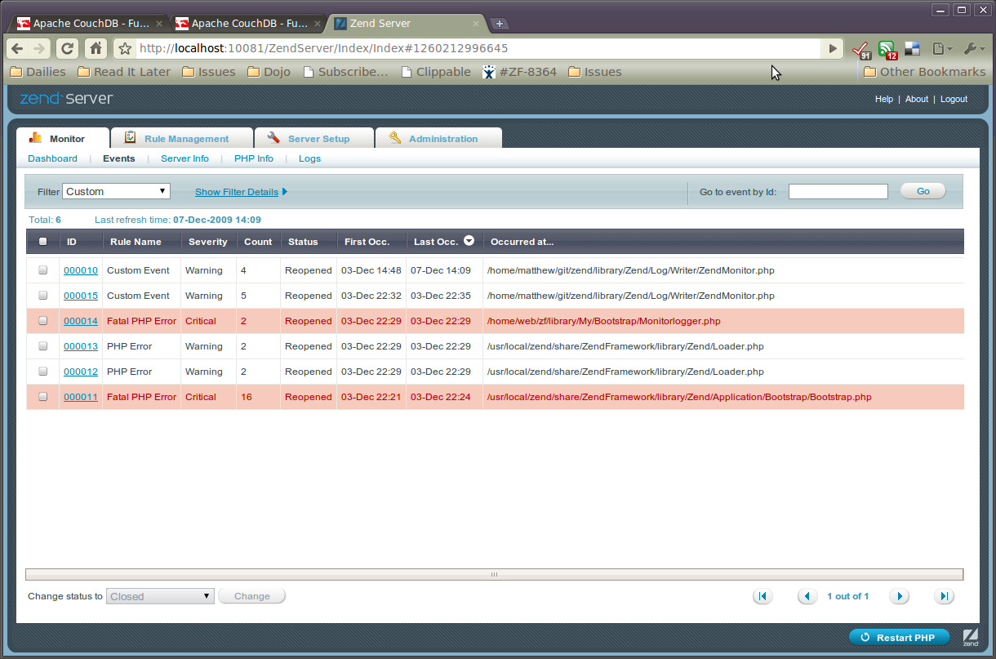Reload page with browser refresh icon

point(68,48)
